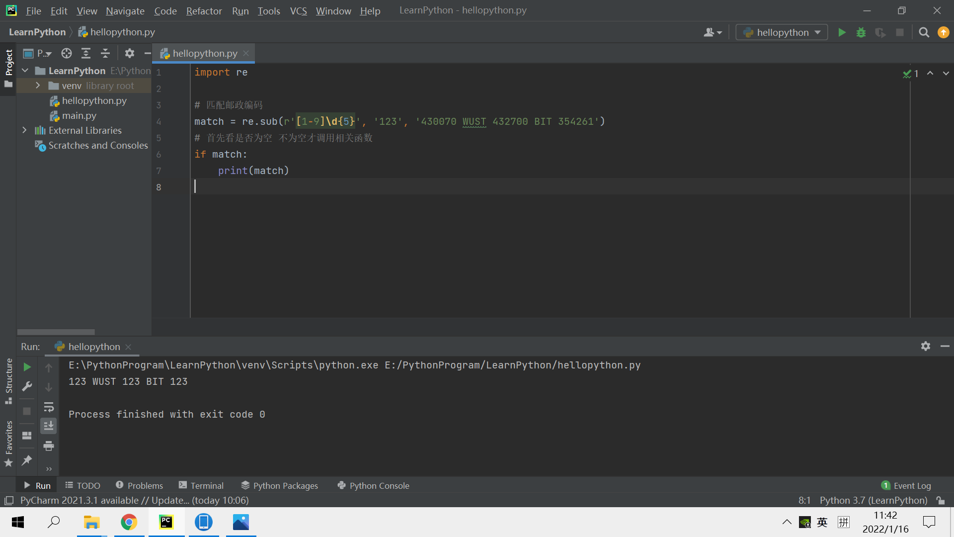Open Search Everywhere magnifier icon
The image size is (954, 537).
[x=924, y=32]
